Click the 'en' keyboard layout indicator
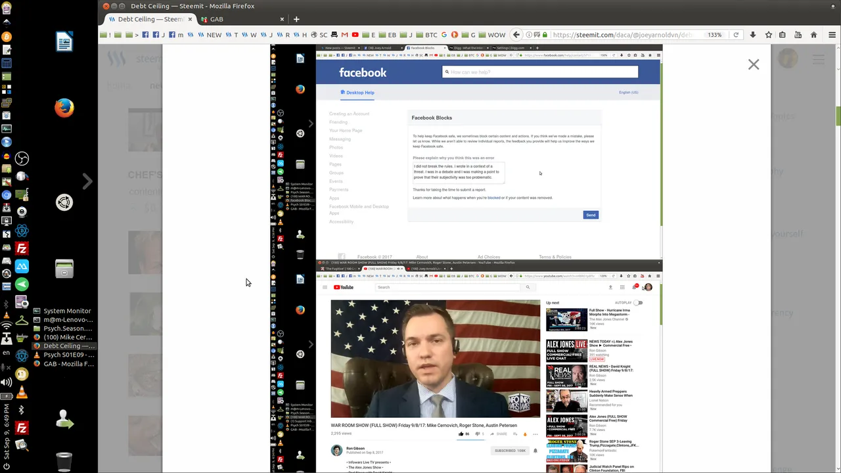The image size is (841, 473). [7, 353]
